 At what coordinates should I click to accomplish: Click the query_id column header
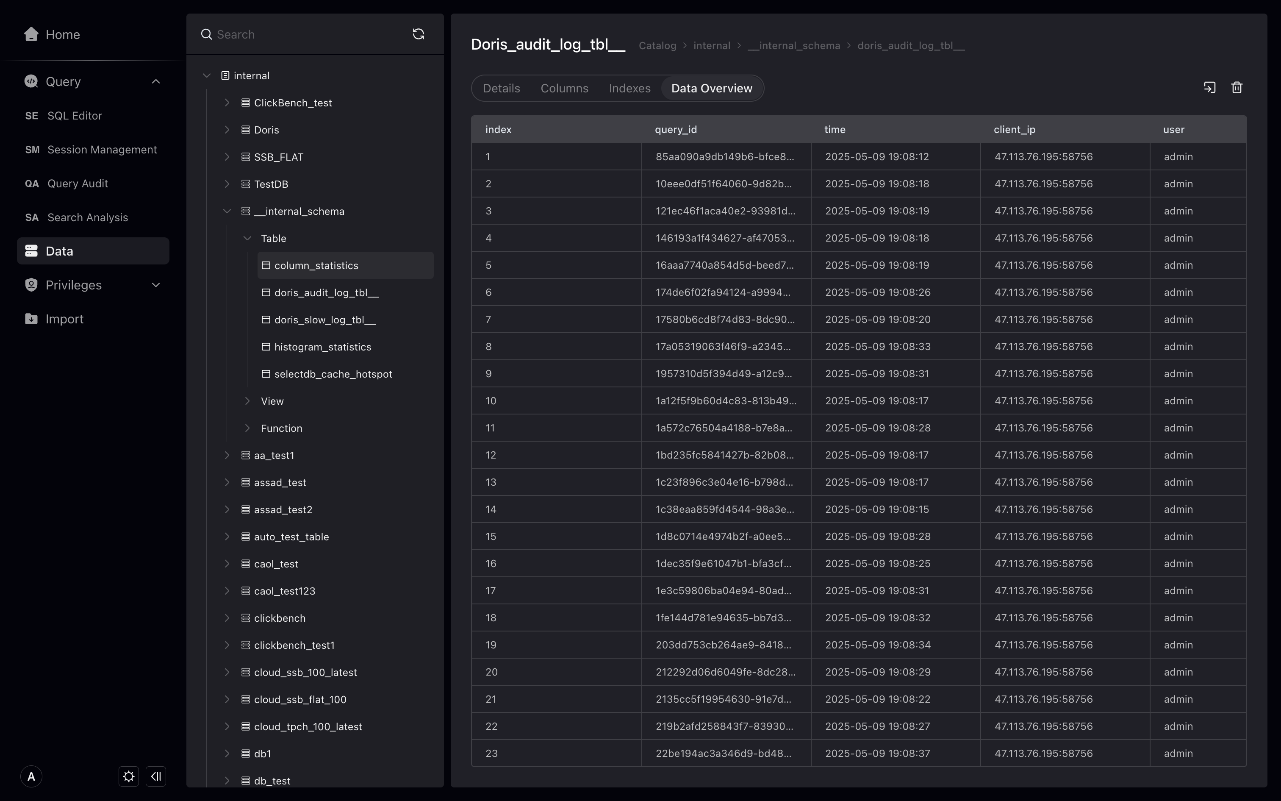click(x=675, y=130)
